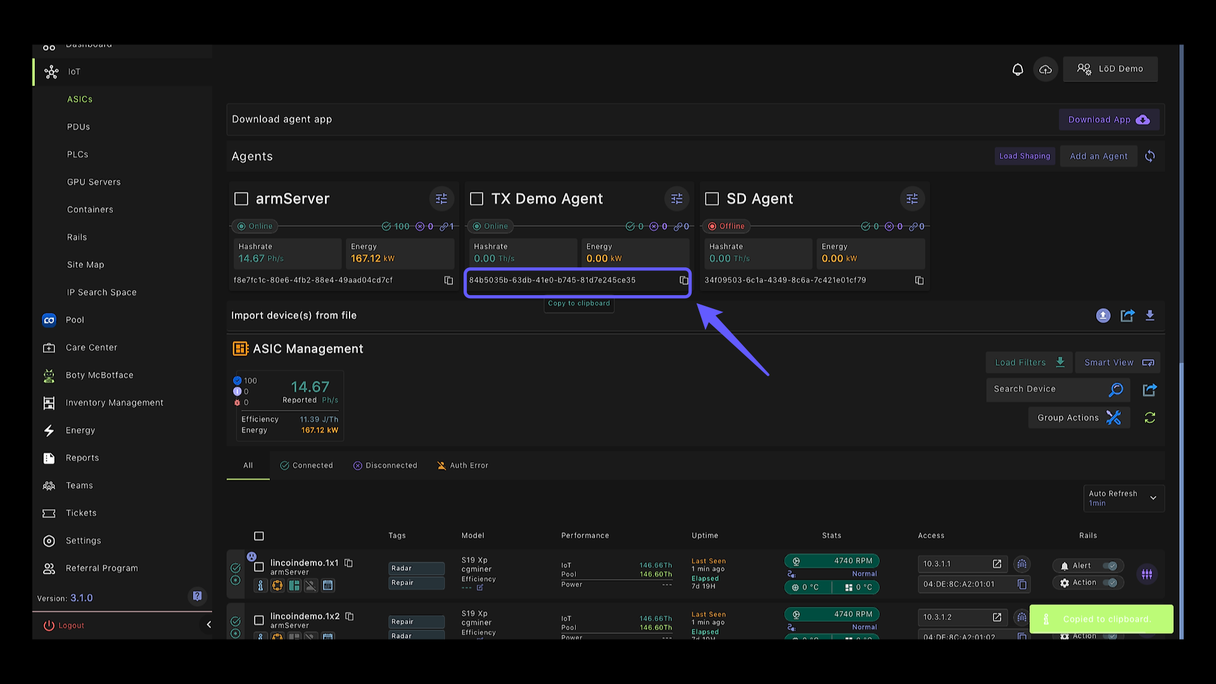The height and width of the screenshot is (684, 1216).
Task: Click the help icon beside version
Action: (x=197, y=596)
